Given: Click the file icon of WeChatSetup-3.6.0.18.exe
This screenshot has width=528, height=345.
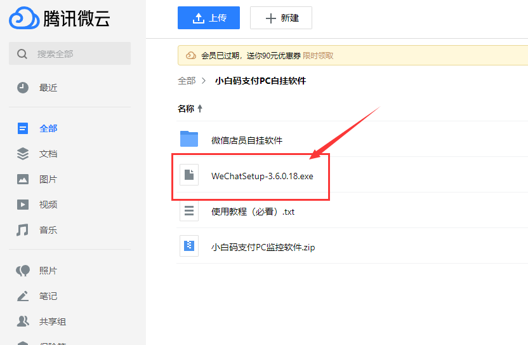Looking at the screenshot, I should click(189, 175).
